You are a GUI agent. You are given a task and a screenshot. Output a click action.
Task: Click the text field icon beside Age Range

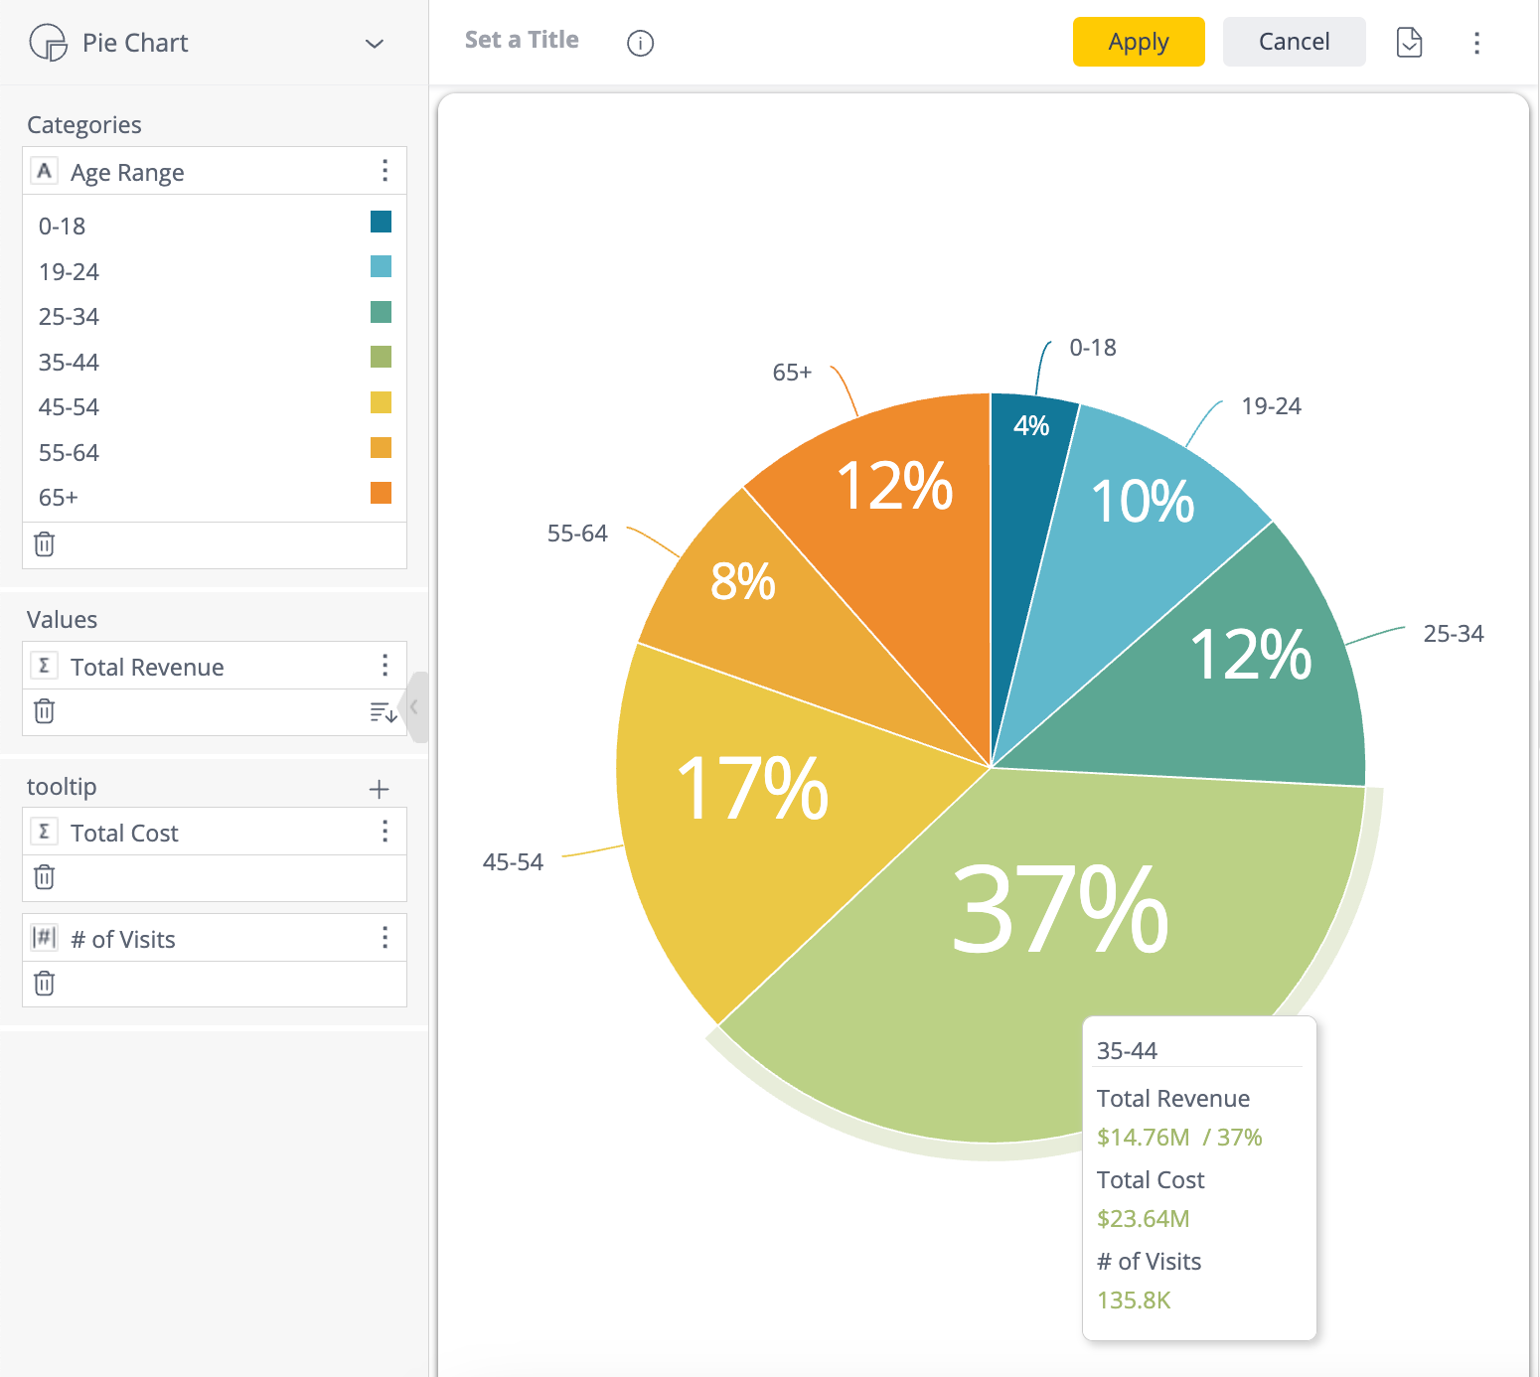tap(44, 170)
